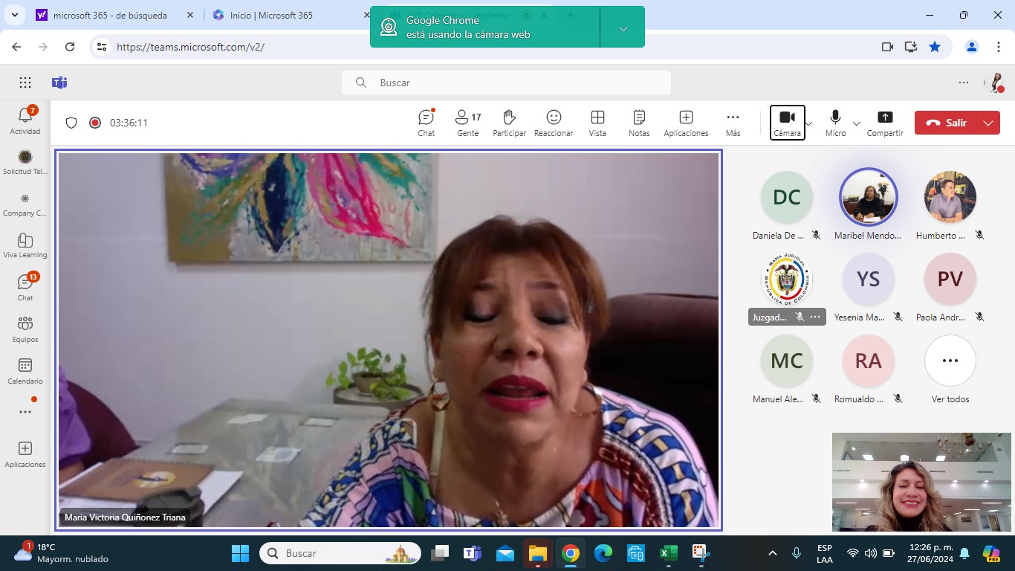Go to Actividad in the sidebar

coord(25,120)
